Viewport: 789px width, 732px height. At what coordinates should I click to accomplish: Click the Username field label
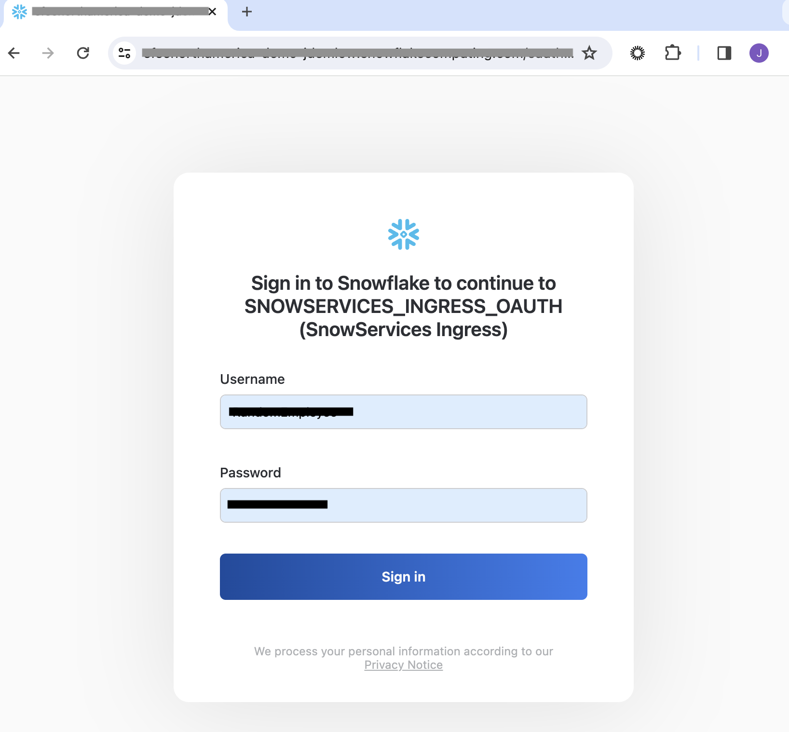[252, 380]
